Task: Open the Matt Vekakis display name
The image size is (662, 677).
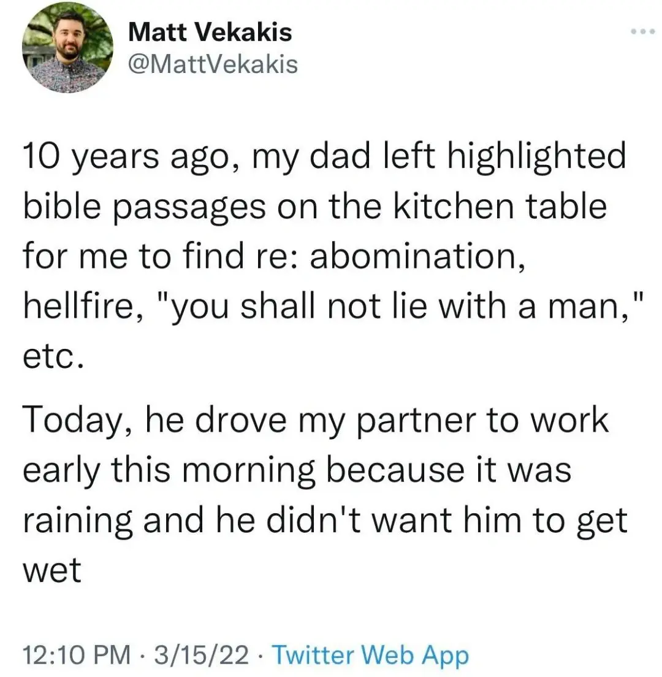Action: coord(210,33)
